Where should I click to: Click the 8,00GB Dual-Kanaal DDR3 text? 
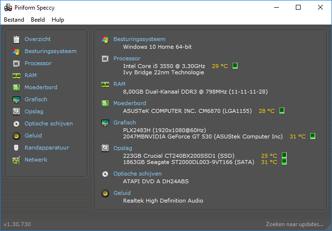pyautogui.click(x=195, y=92)
